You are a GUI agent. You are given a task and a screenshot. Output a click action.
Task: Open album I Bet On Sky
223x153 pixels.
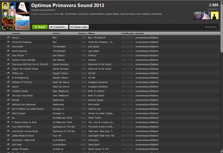click(x=94, y=109)
